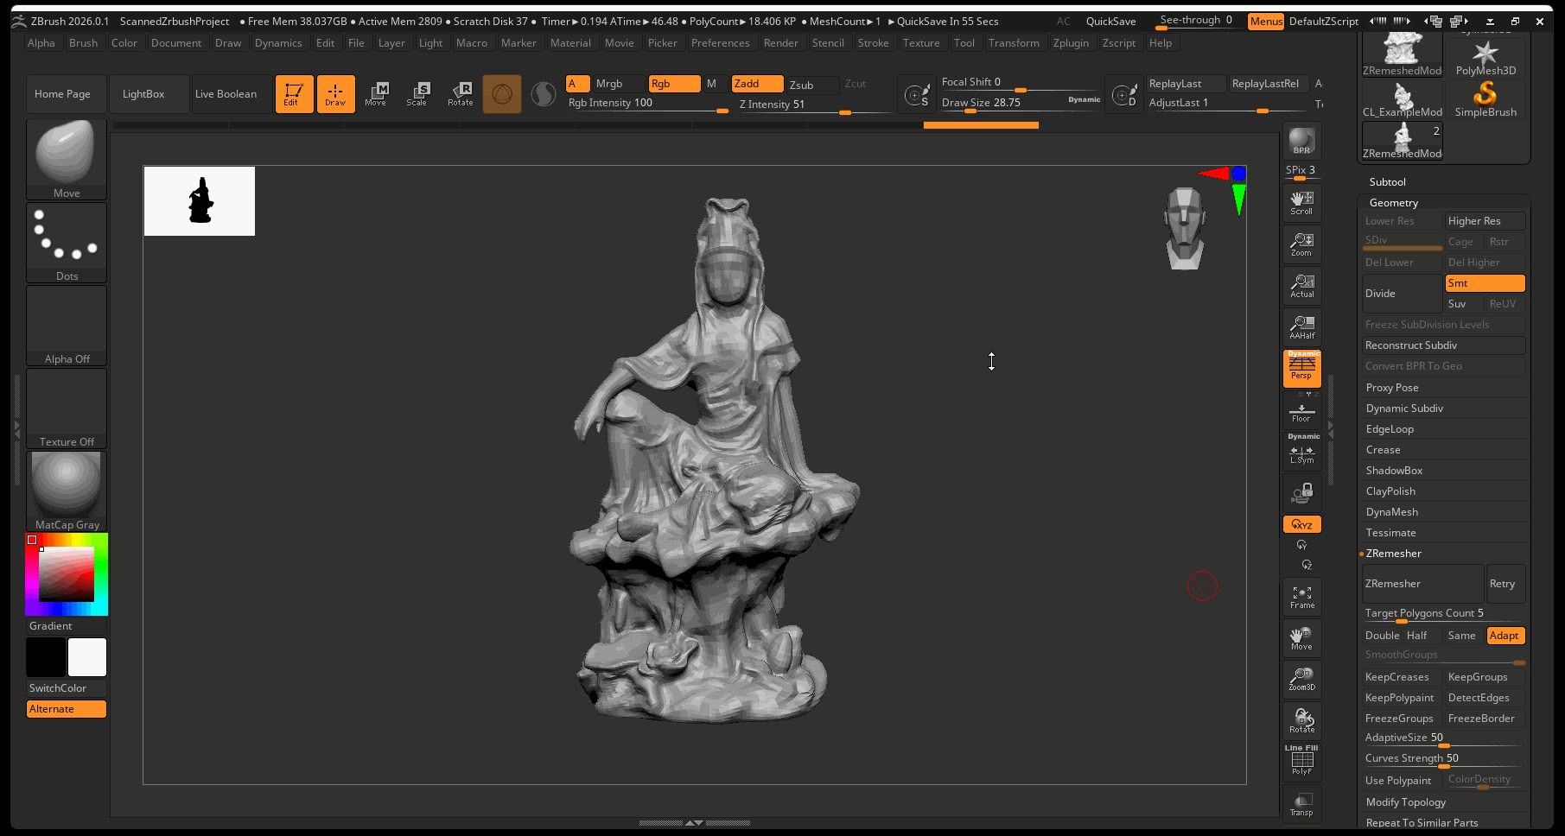Disable the Zadd mode
This screenshot has width=1565, height=836.
(x=757, y=84)
